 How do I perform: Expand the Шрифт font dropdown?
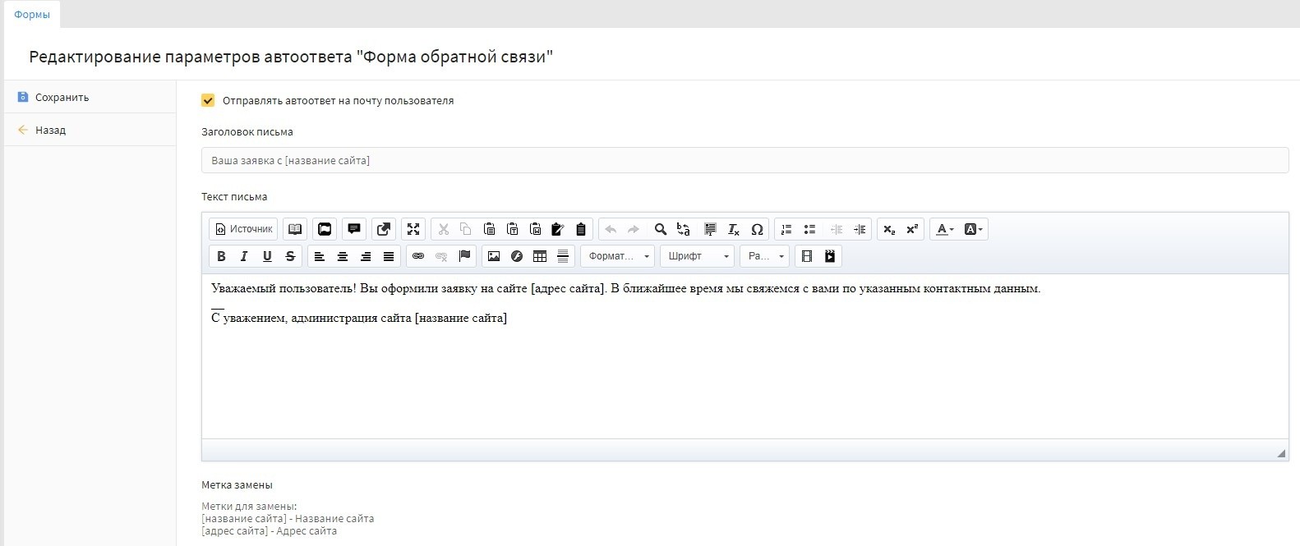(697, 256)
